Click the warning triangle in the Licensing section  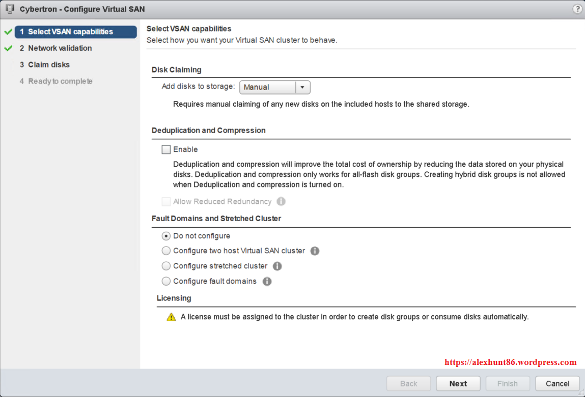171,316
